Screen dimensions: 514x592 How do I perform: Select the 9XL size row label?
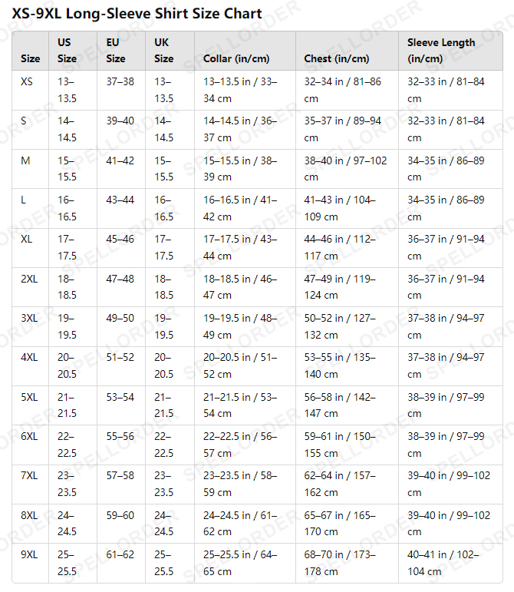coord(29,554)
